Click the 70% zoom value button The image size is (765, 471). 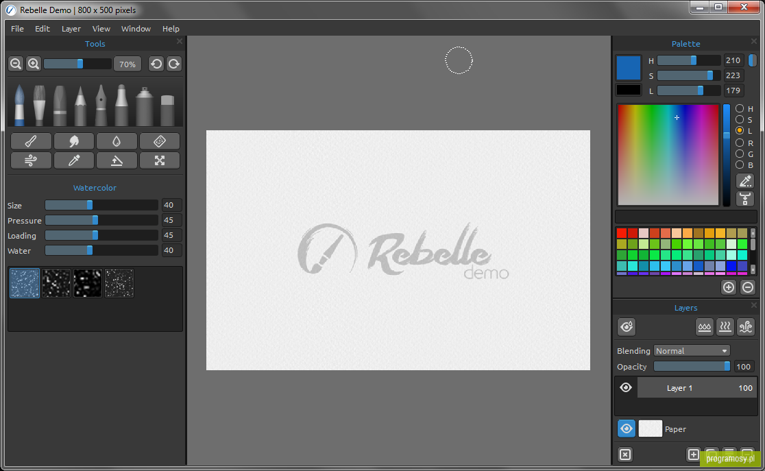127,64
